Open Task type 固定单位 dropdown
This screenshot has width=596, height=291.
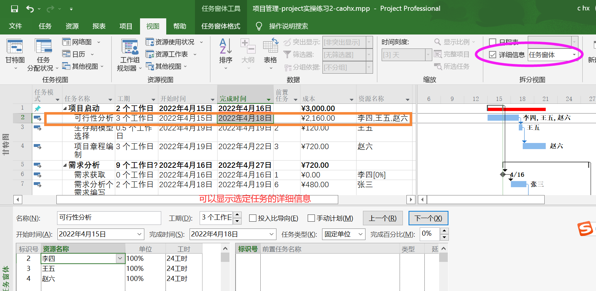(x=361, y=234)
